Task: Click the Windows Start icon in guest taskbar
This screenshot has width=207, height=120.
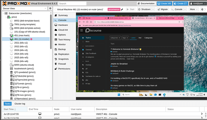Action: click(x=119, y=95)
